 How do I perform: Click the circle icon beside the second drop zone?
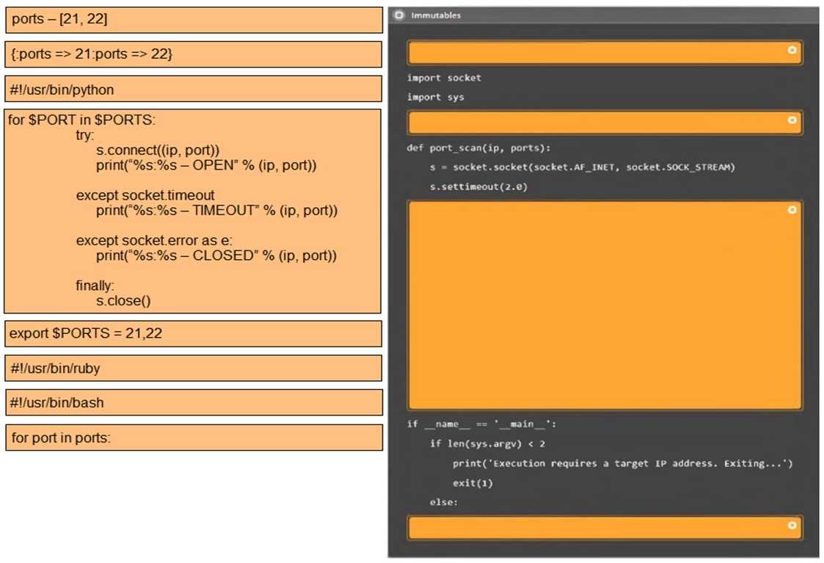point(792,122)
